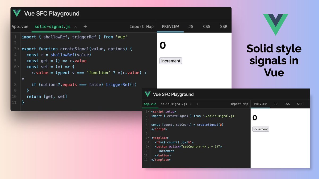
Task: Select App.vue tab in bottom playground
Action: point(150,104)
